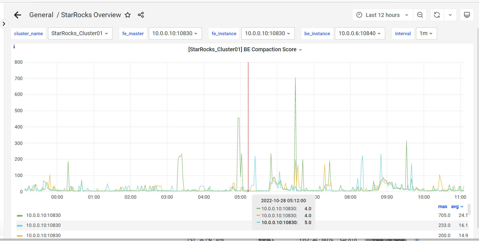479x241 pixels.
Task: Click the zoom out time range icon
Action: (420, 15)
